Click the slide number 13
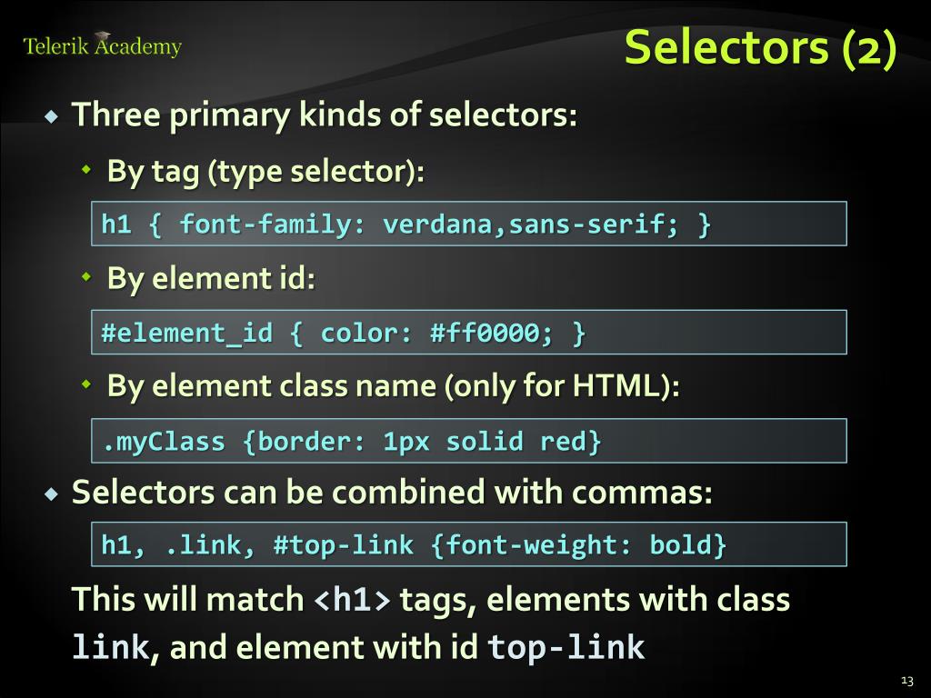Viewport: 931px width, 698px height. (x=906, y=681)
